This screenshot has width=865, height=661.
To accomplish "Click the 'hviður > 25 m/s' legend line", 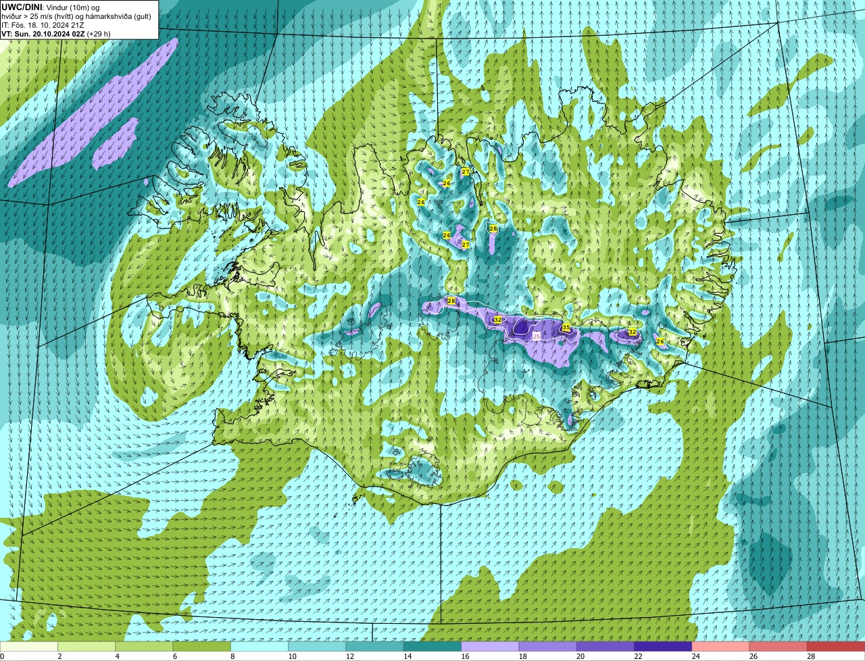I will [76, 16].
